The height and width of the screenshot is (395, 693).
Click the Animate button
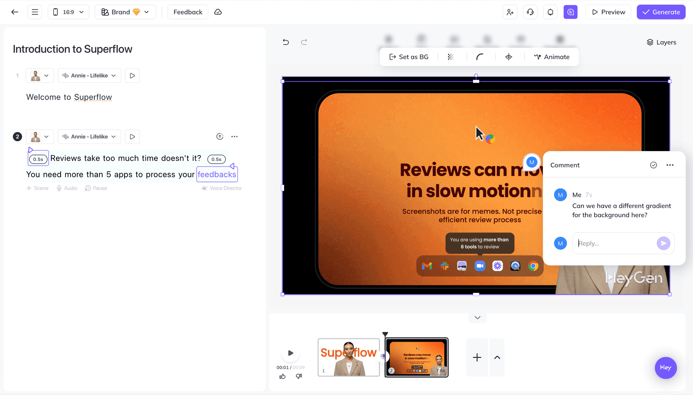point(552,57)
